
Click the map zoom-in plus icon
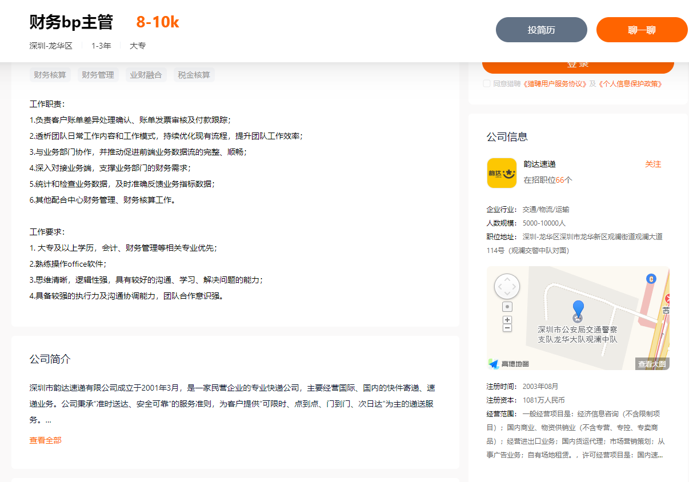(x=507, y=320)
